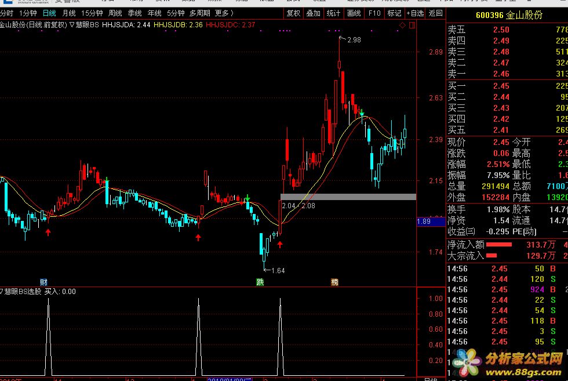Viewport: 568px width, 381px height.
Task: Click the 财 info marker under the chart
Action: [44, 282]
